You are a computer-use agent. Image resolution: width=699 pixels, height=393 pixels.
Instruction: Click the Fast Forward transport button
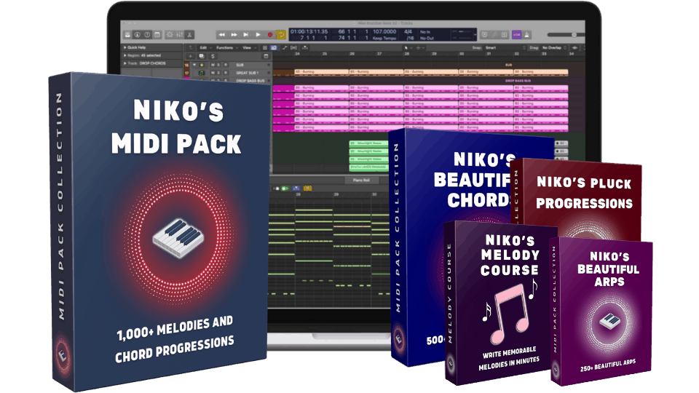tap(234, 34)
